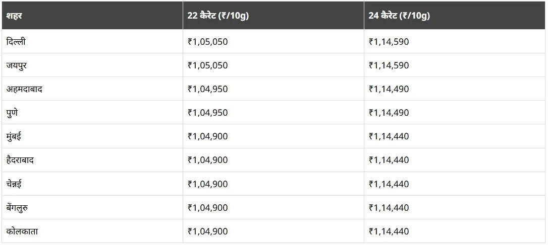Select the अहमदाबाद city cell
Screen dimensions: 548x245
92,89
